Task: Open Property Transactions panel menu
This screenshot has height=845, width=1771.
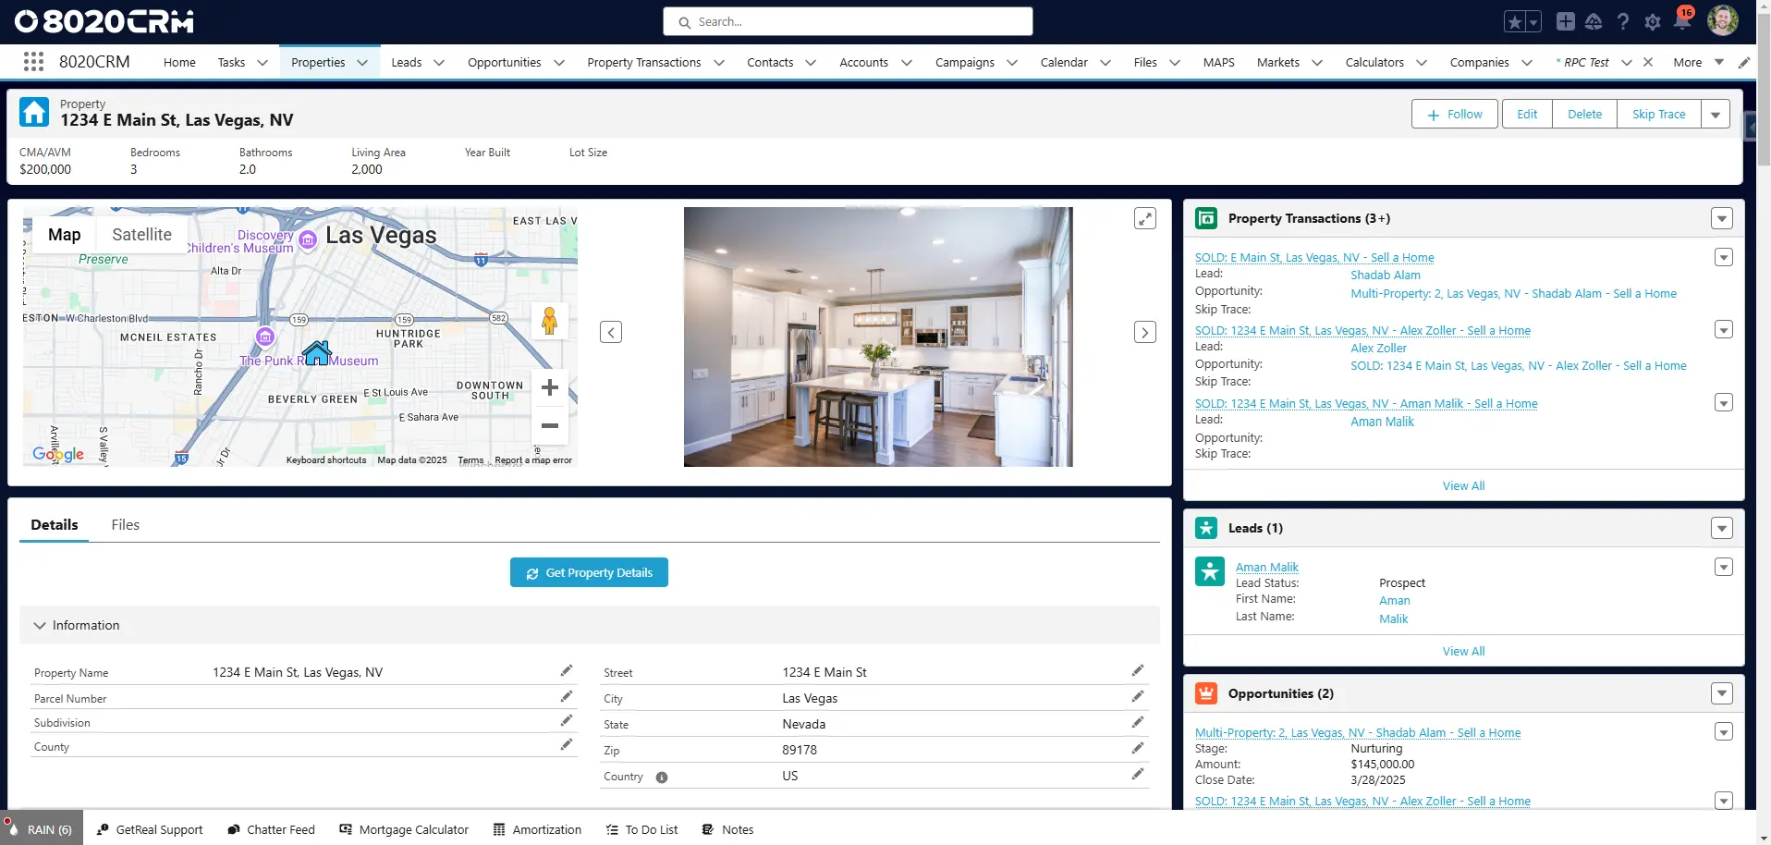Action: [1721, 219]
